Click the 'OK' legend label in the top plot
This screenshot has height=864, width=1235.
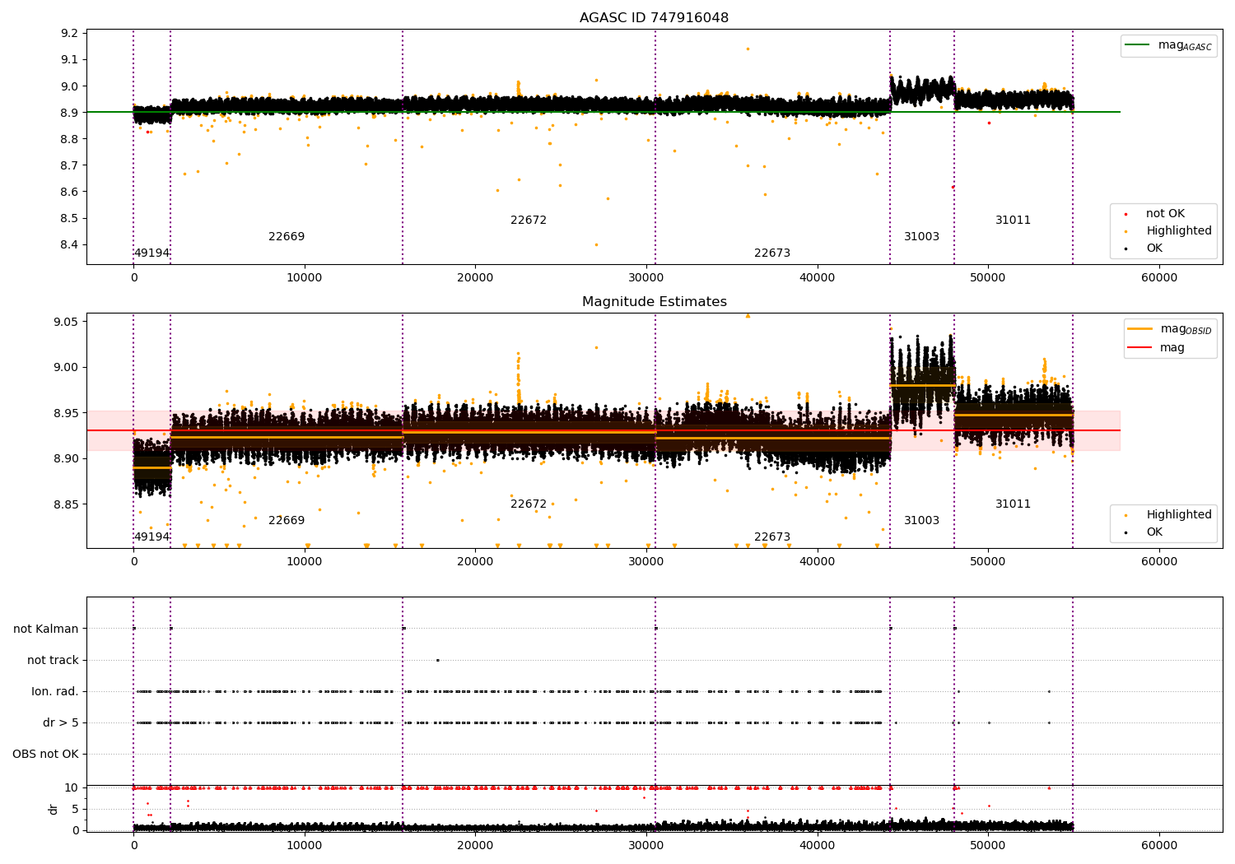pos(1154,249)
